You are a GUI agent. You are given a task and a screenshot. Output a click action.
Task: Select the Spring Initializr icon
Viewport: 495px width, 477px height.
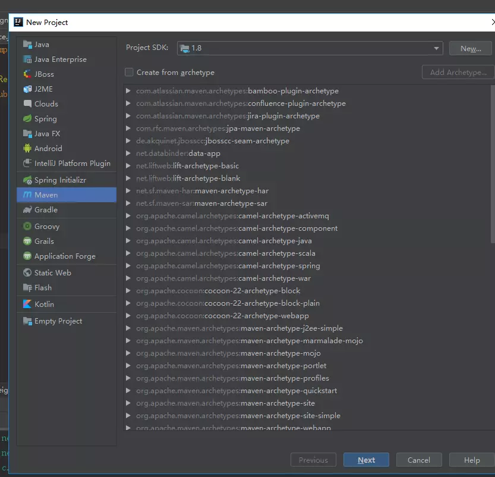point(27,180)
